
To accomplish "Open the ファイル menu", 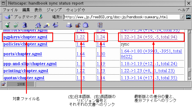I will [10, 10].
